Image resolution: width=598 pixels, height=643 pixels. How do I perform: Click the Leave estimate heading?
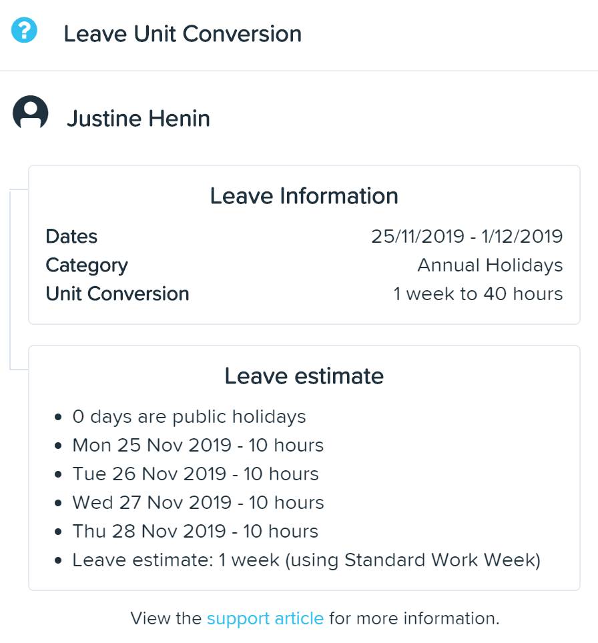304,376
